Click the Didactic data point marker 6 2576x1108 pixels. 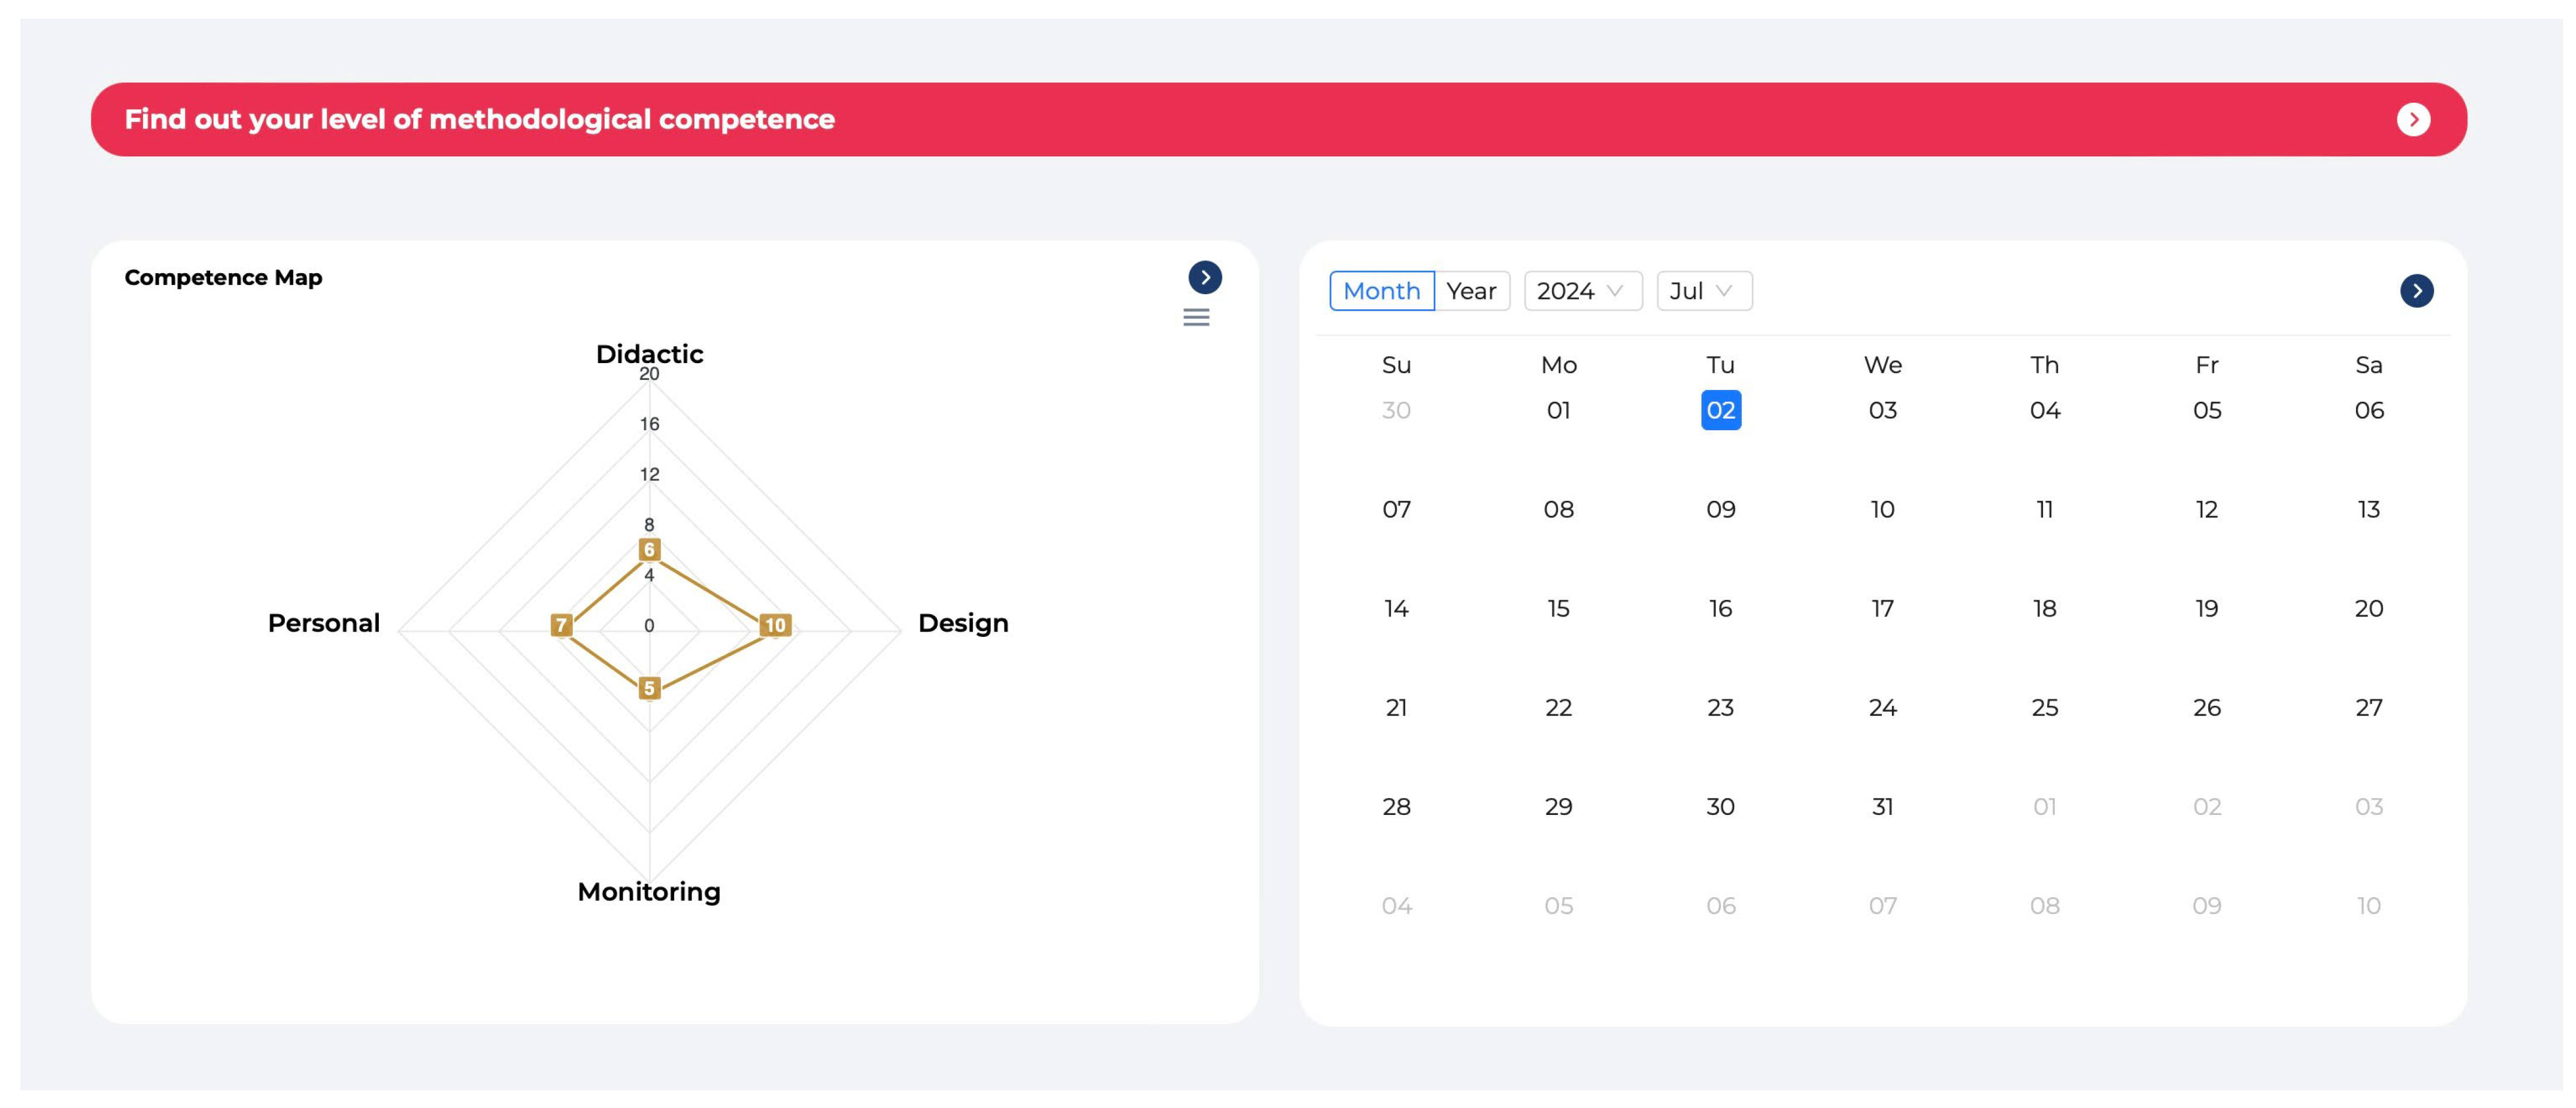point(649,549)
